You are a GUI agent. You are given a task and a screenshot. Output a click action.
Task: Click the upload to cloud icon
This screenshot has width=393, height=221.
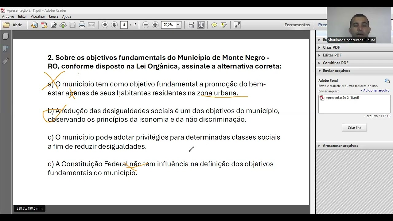click(x=63, y=25)
